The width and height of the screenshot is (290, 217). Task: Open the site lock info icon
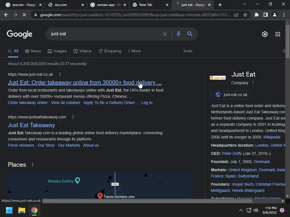36,15
